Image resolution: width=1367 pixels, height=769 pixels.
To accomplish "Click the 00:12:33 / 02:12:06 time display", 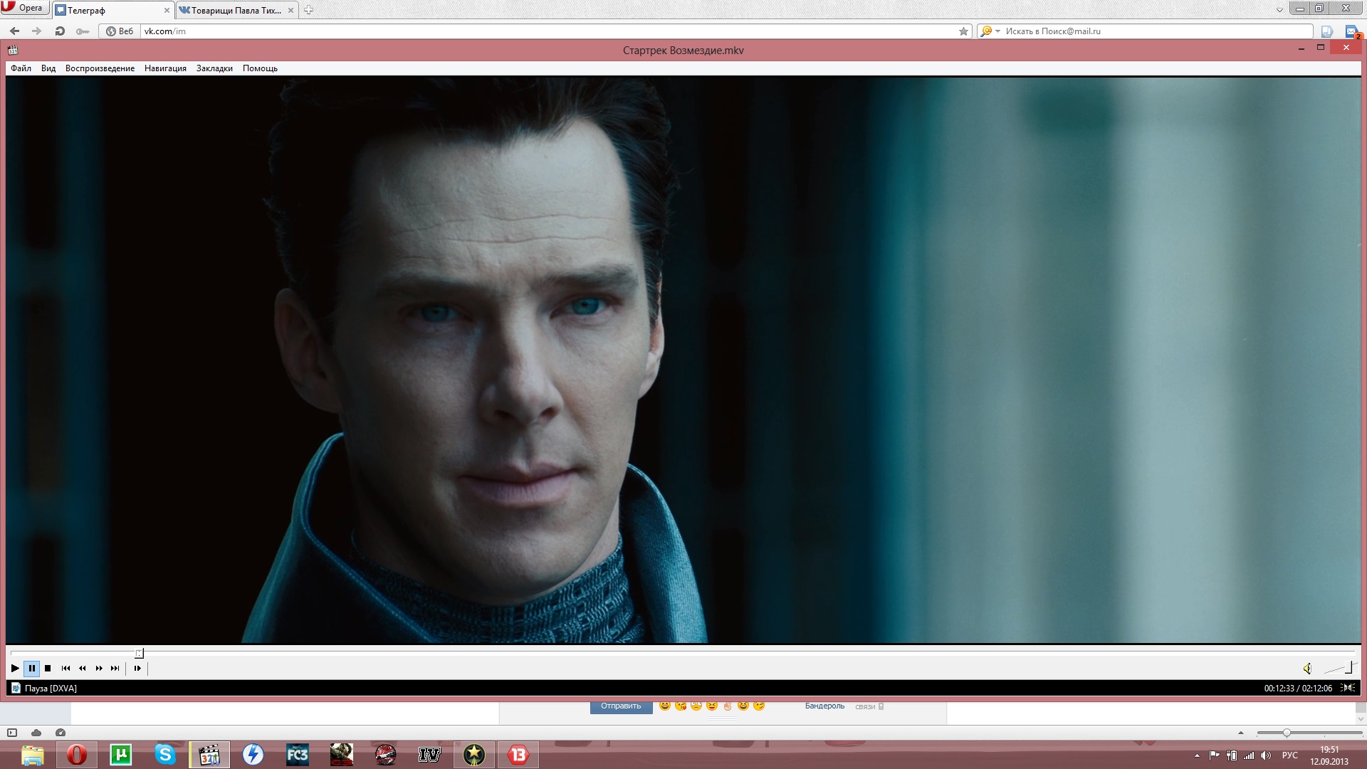I will pyautogui.click(x=1298, y=689).
